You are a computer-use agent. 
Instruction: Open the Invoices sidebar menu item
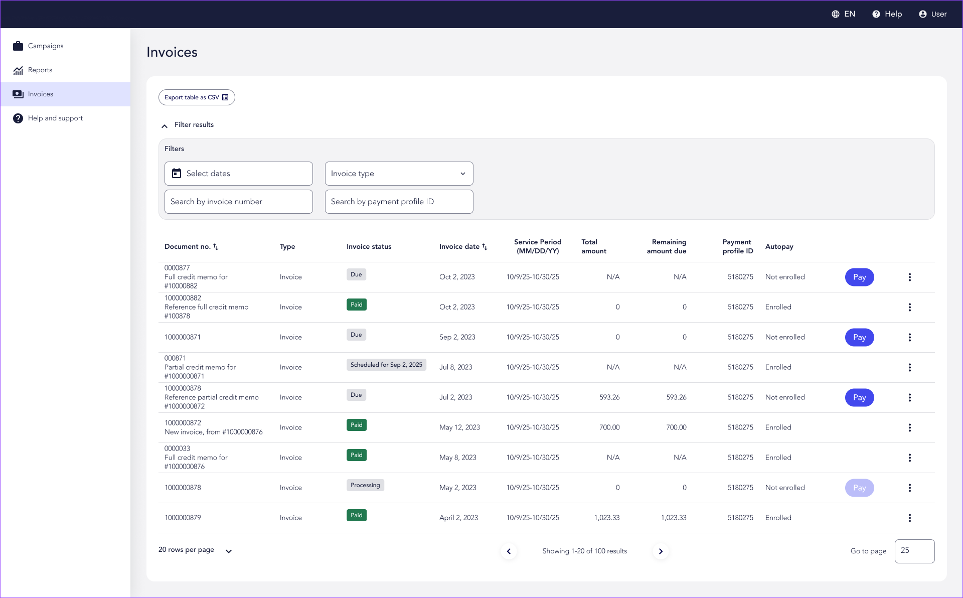click(40, 94)
